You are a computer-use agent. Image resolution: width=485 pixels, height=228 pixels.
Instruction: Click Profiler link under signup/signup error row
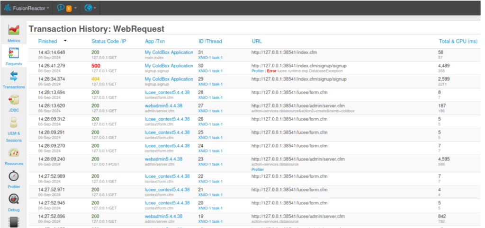[x=257, y=71]
